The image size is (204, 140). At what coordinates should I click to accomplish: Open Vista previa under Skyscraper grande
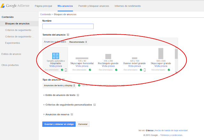point(161,66)
